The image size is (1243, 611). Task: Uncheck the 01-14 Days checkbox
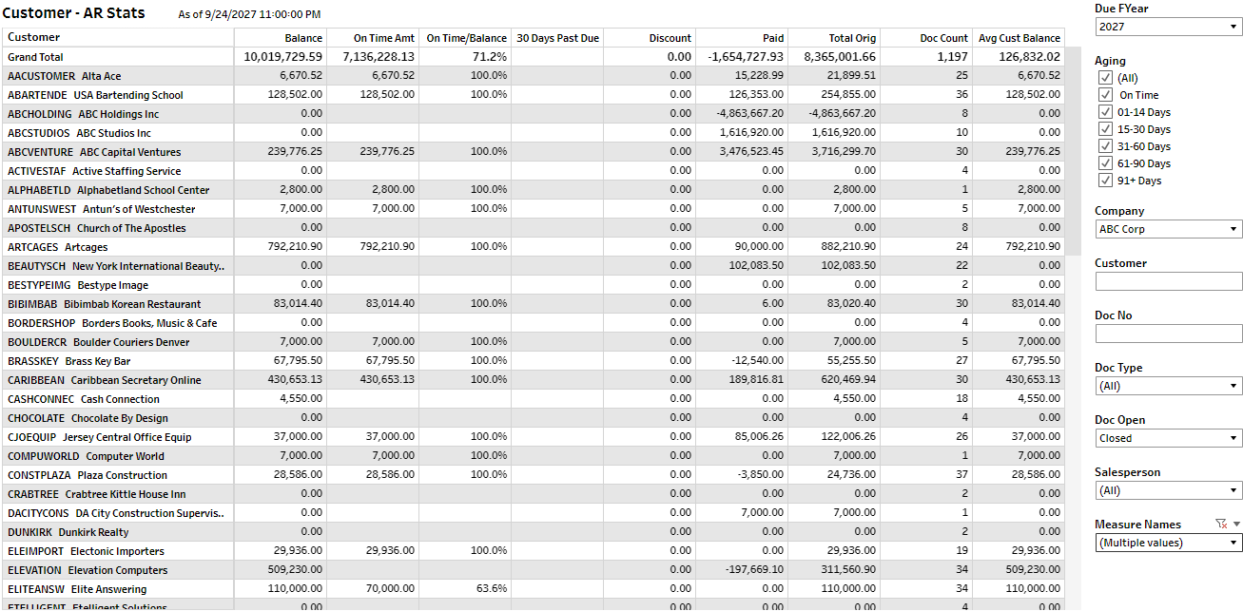[x=1105, y=112]
